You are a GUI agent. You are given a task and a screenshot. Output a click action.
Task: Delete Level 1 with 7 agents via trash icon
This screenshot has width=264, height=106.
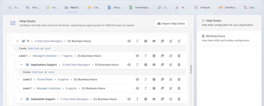(x=179, y=56)
